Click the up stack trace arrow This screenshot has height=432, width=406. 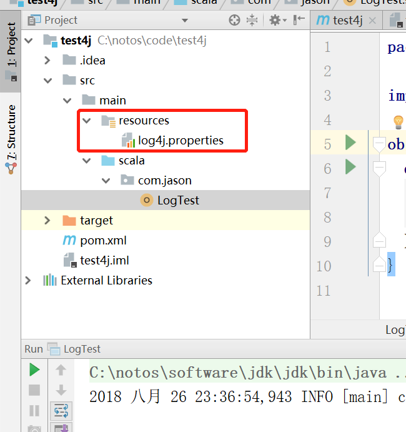point(61,370)
